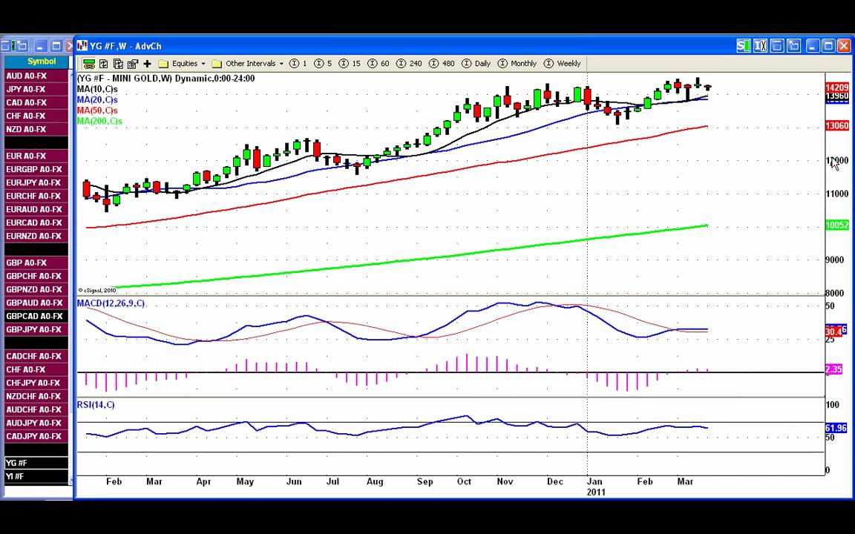Open the chart properties checklist icon

click(133, 64)
